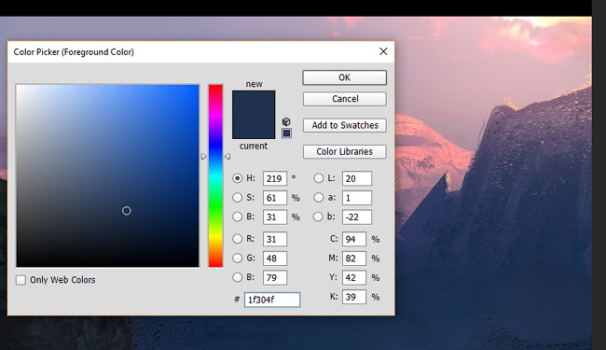This screenshot has width=606, height=350.
Task: Close the Color Picker dialog
Action: tap(383, 51)
